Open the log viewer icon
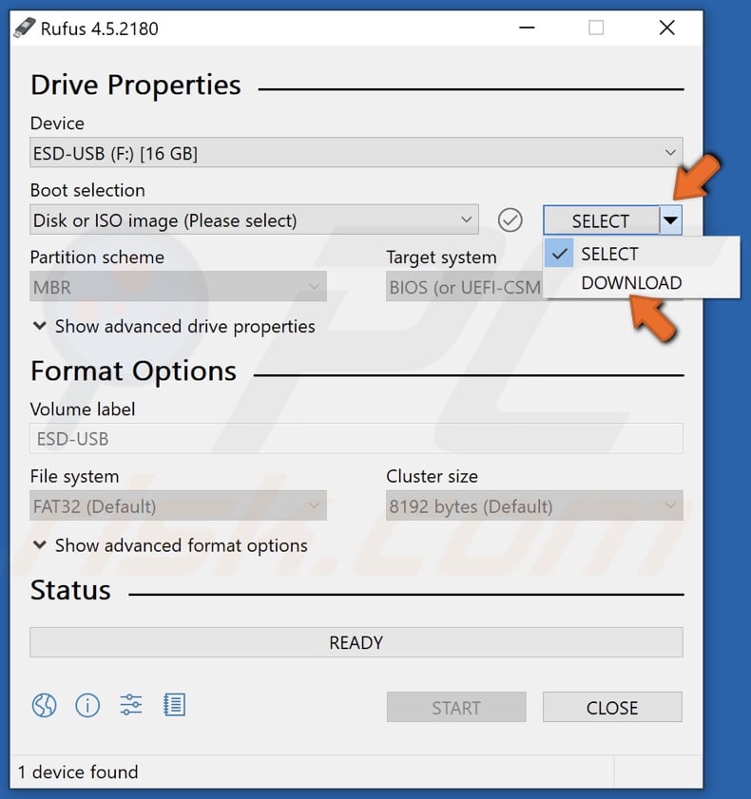 tap(174, 705)
